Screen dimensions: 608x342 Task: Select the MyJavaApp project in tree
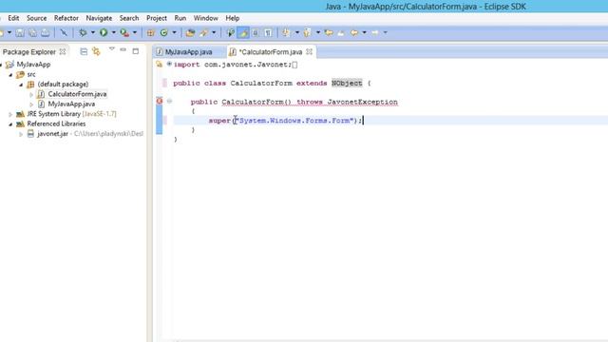tap(33, 65)
